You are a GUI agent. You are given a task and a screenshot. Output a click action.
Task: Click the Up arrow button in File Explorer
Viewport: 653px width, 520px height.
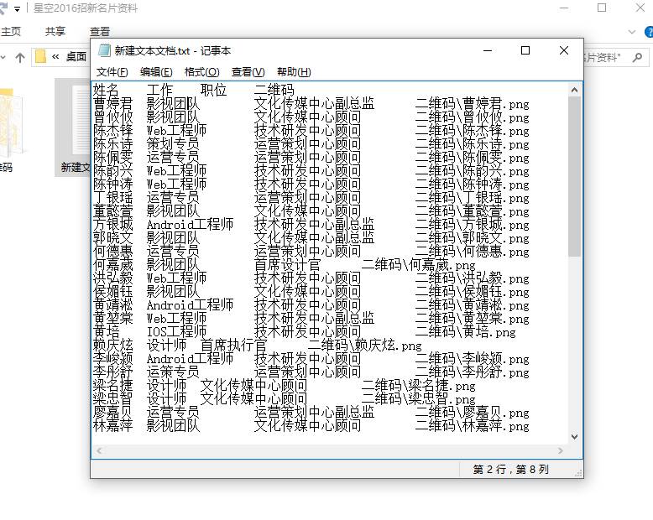(20, 57)
